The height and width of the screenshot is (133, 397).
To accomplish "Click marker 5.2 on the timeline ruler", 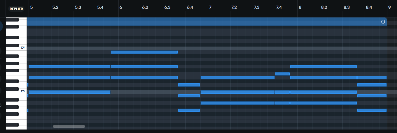I will point(55,7).
